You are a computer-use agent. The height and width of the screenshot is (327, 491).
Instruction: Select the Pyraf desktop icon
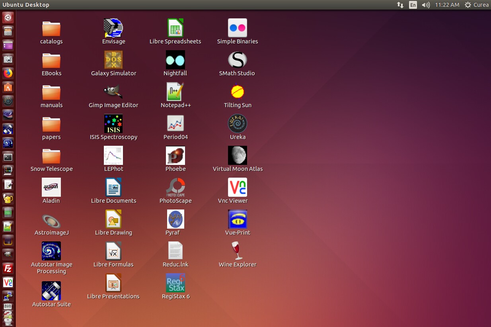tap(175, 219)
